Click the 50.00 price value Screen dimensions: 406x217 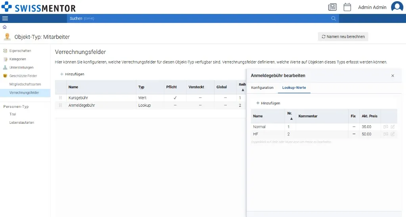[x=366, y=134]
